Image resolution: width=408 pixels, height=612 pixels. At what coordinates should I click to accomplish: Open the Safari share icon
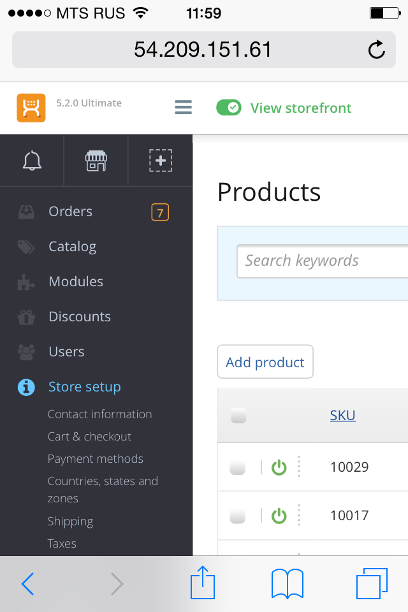click(203, 582)
